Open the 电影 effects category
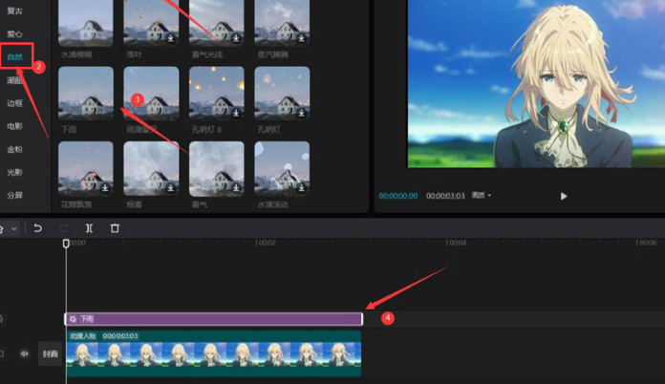The image size is (665, 384). coord(15,126)
